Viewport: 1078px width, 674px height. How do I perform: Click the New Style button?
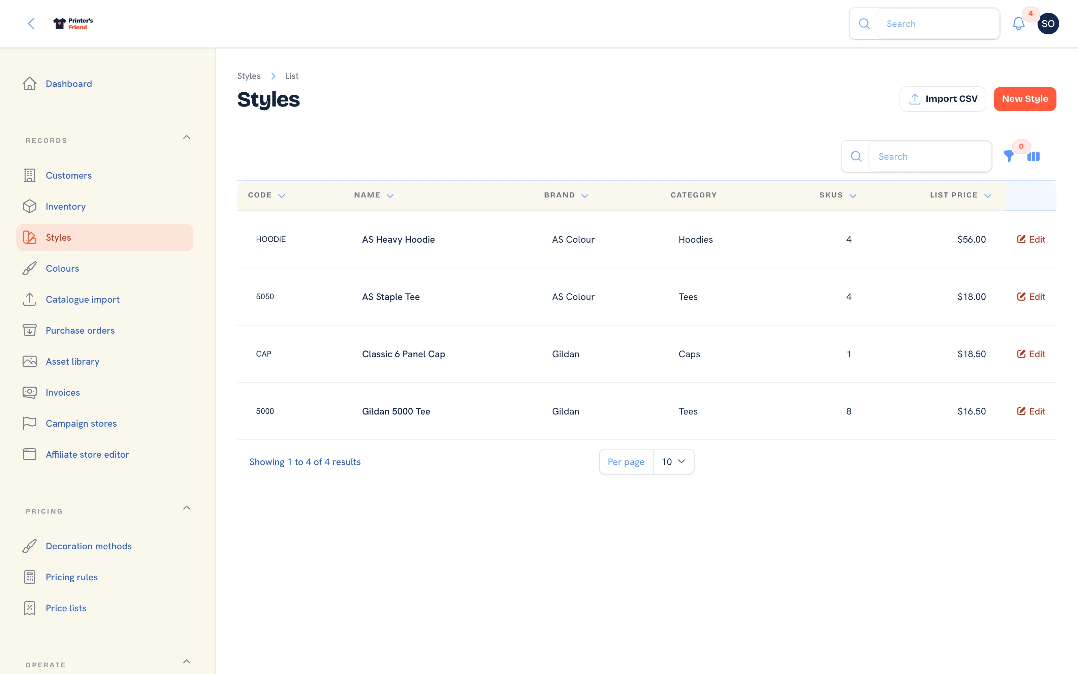tap(1024, 99)
